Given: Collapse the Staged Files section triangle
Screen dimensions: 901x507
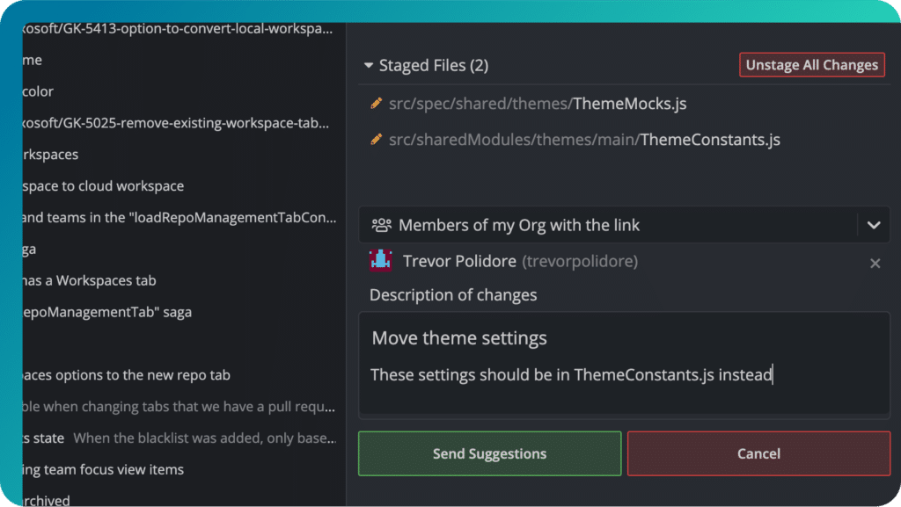Looking at the screenshot, I should pos(369,65).
